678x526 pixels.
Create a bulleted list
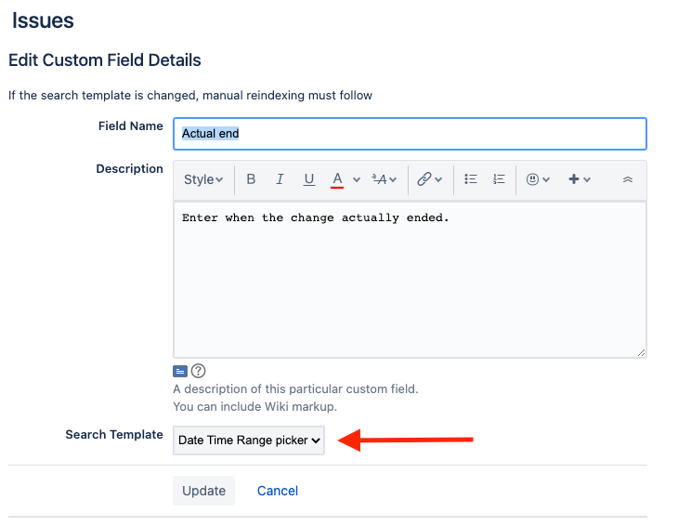(471, 179)
